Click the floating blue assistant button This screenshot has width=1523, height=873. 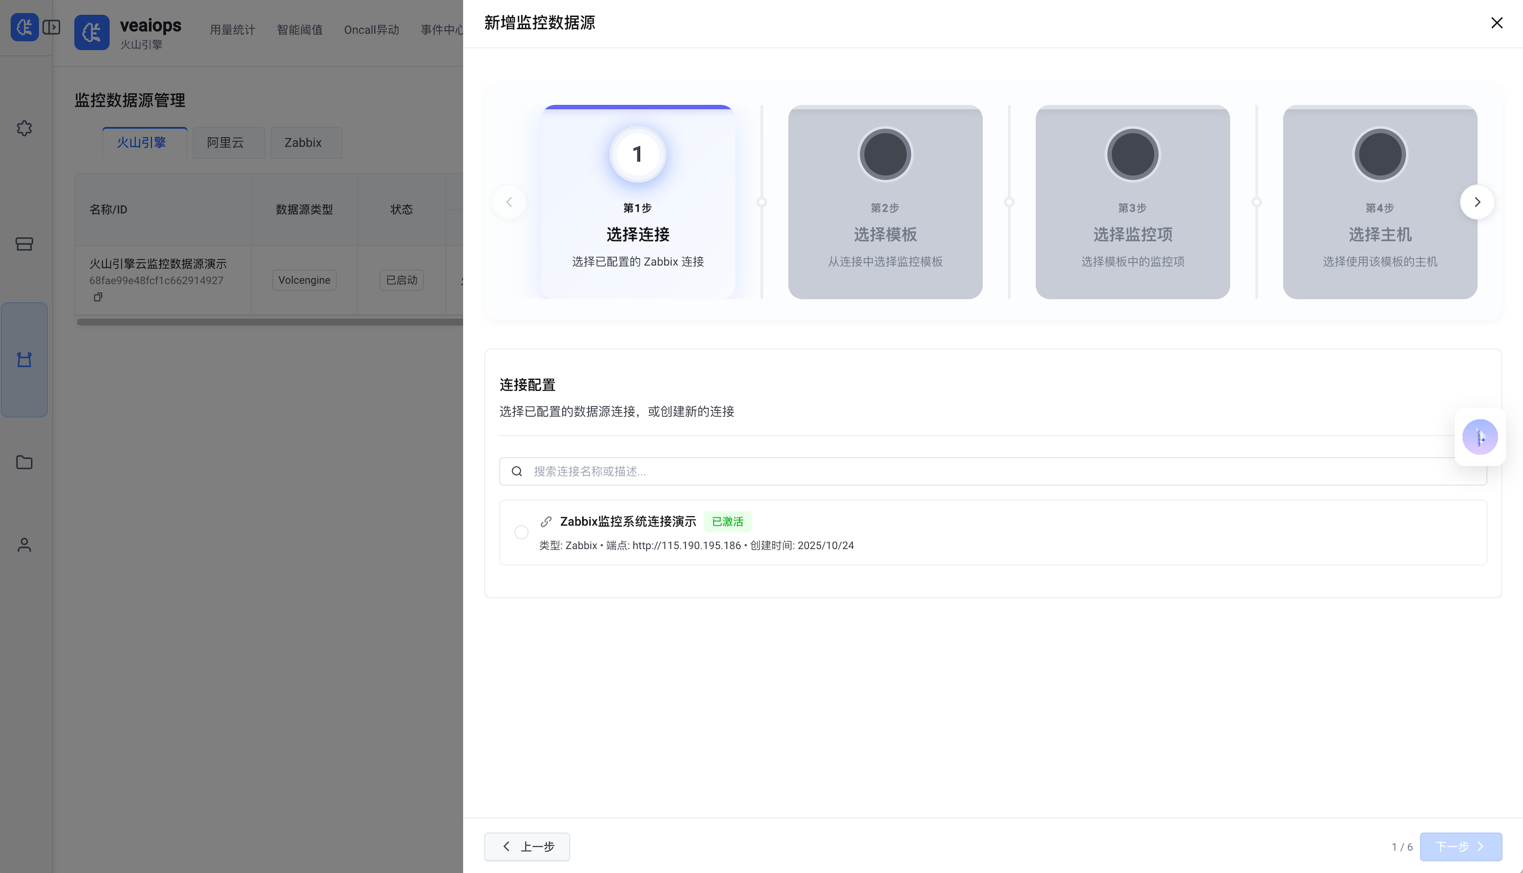point(1479,437)
